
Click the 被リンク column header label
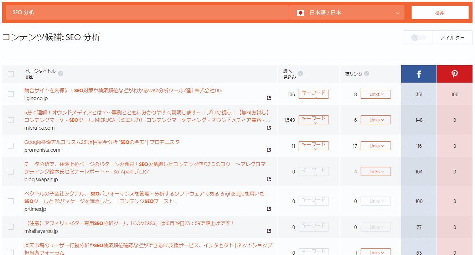pyautogui.click(x=353, y=74)
